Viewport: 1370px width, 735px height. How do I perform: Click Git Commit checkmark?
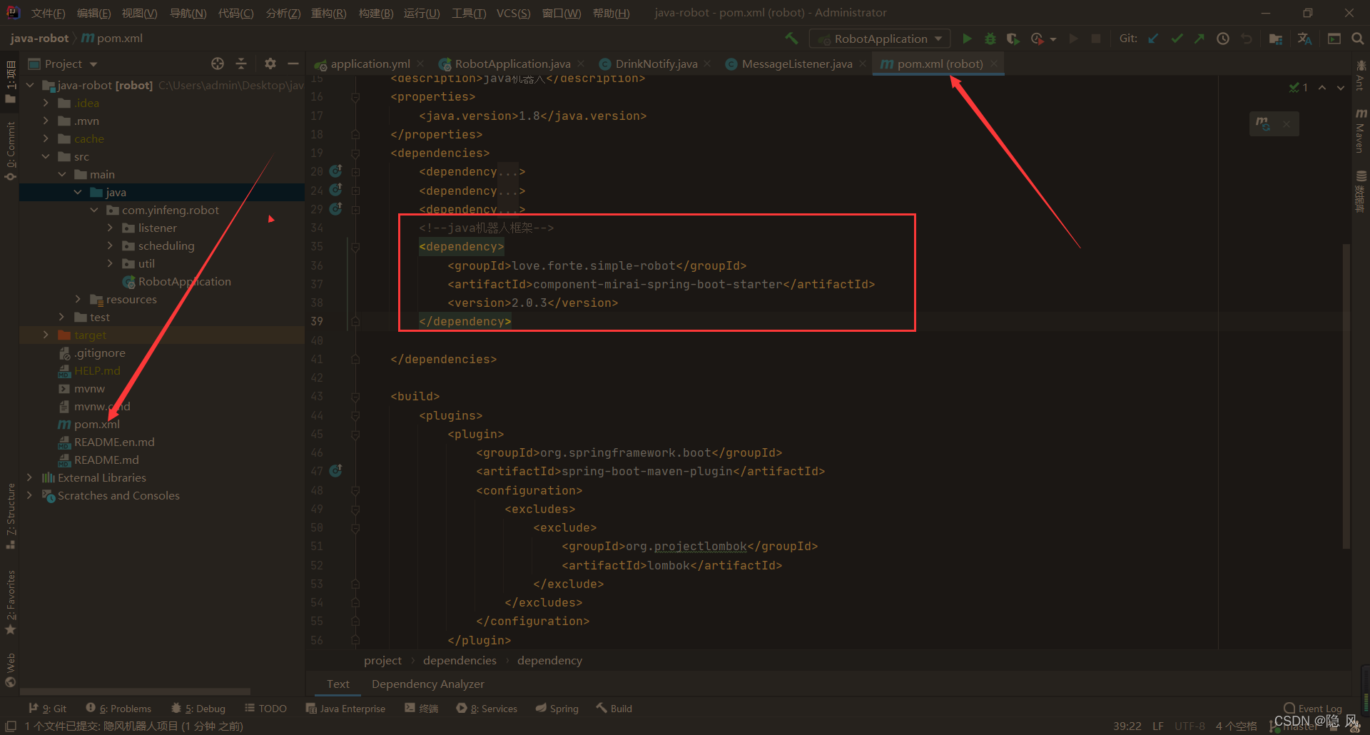1177,39
